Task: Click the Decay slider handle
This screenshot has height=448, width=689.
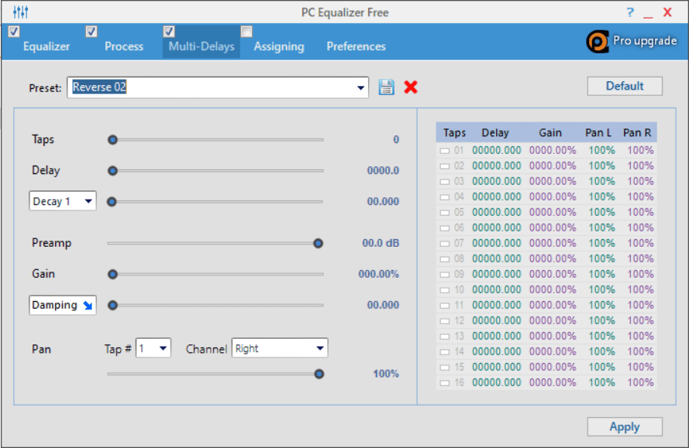Action: (112, 201)
